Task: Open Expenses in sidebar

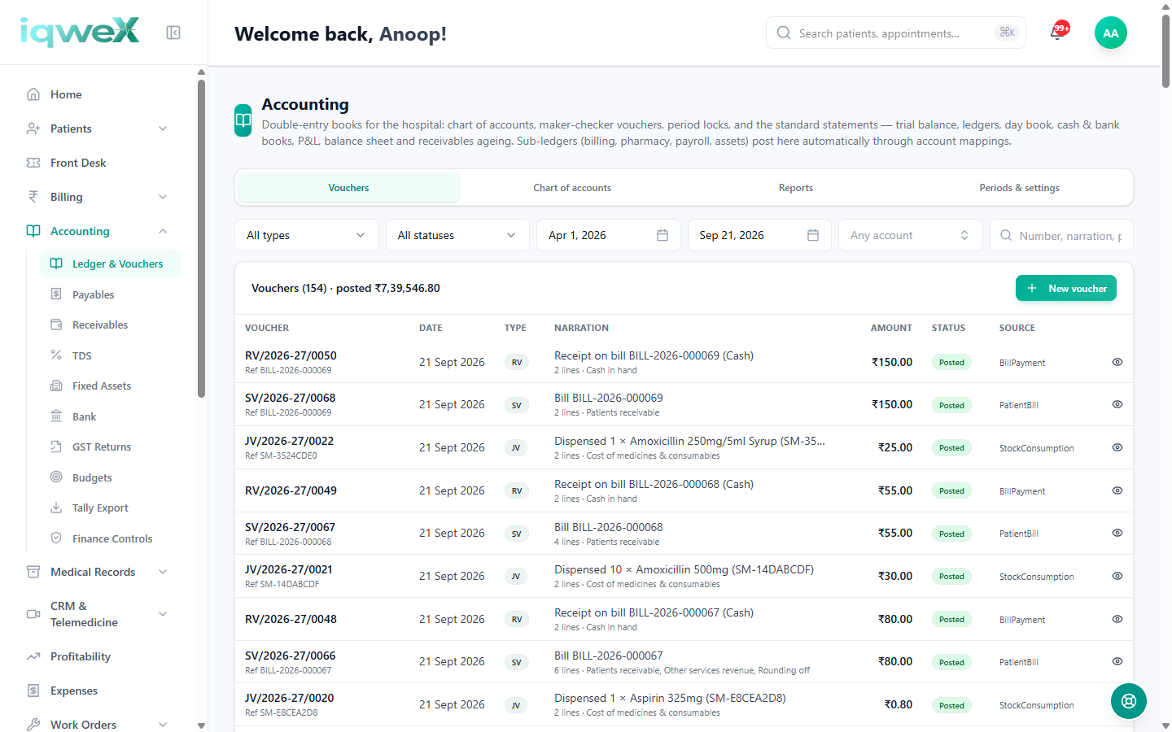Action: click(x=98, y=691)
